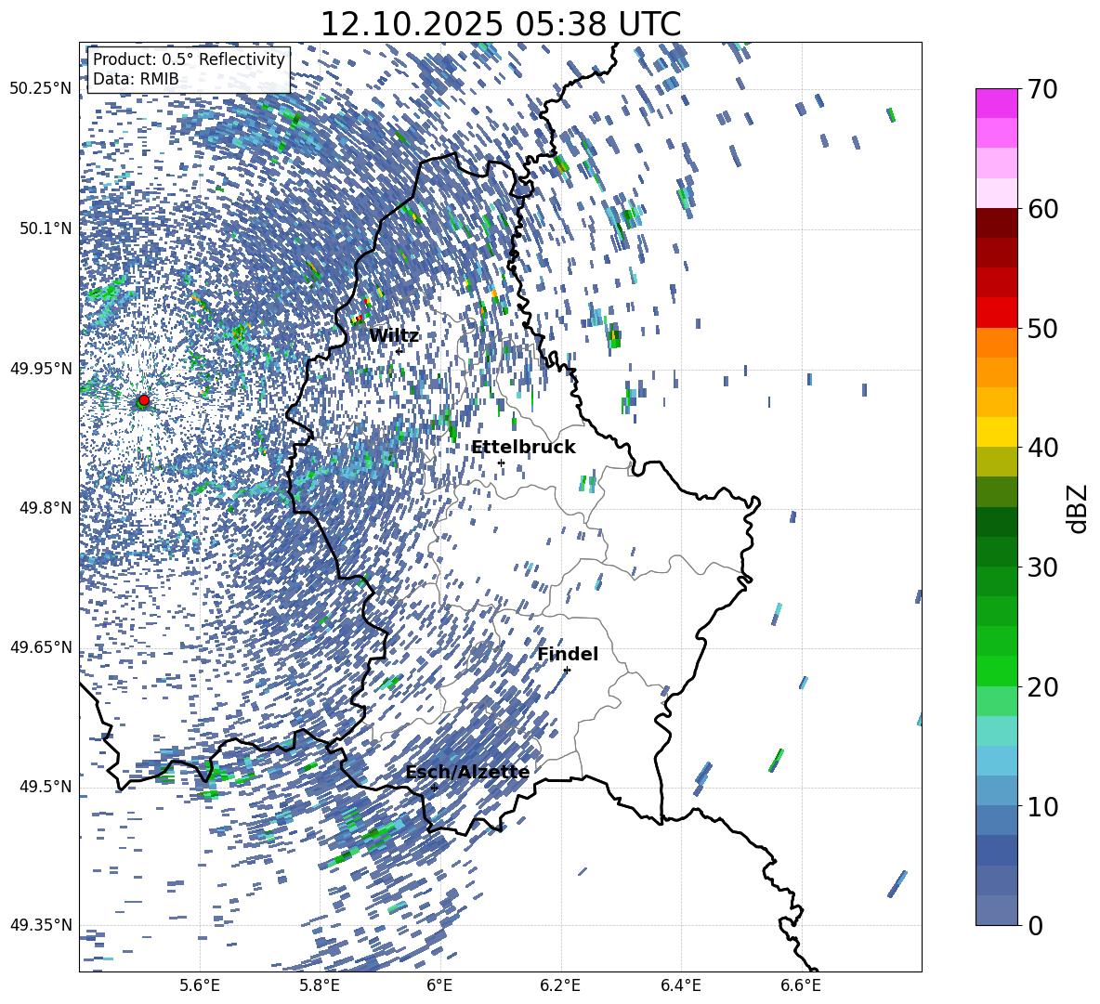
Task: Click the 6.2°E longitude tick label
Action: 560,985
